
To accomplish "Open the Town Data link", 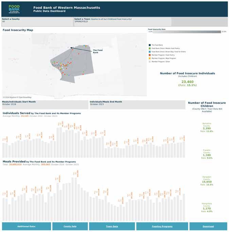I will point(112,227).
